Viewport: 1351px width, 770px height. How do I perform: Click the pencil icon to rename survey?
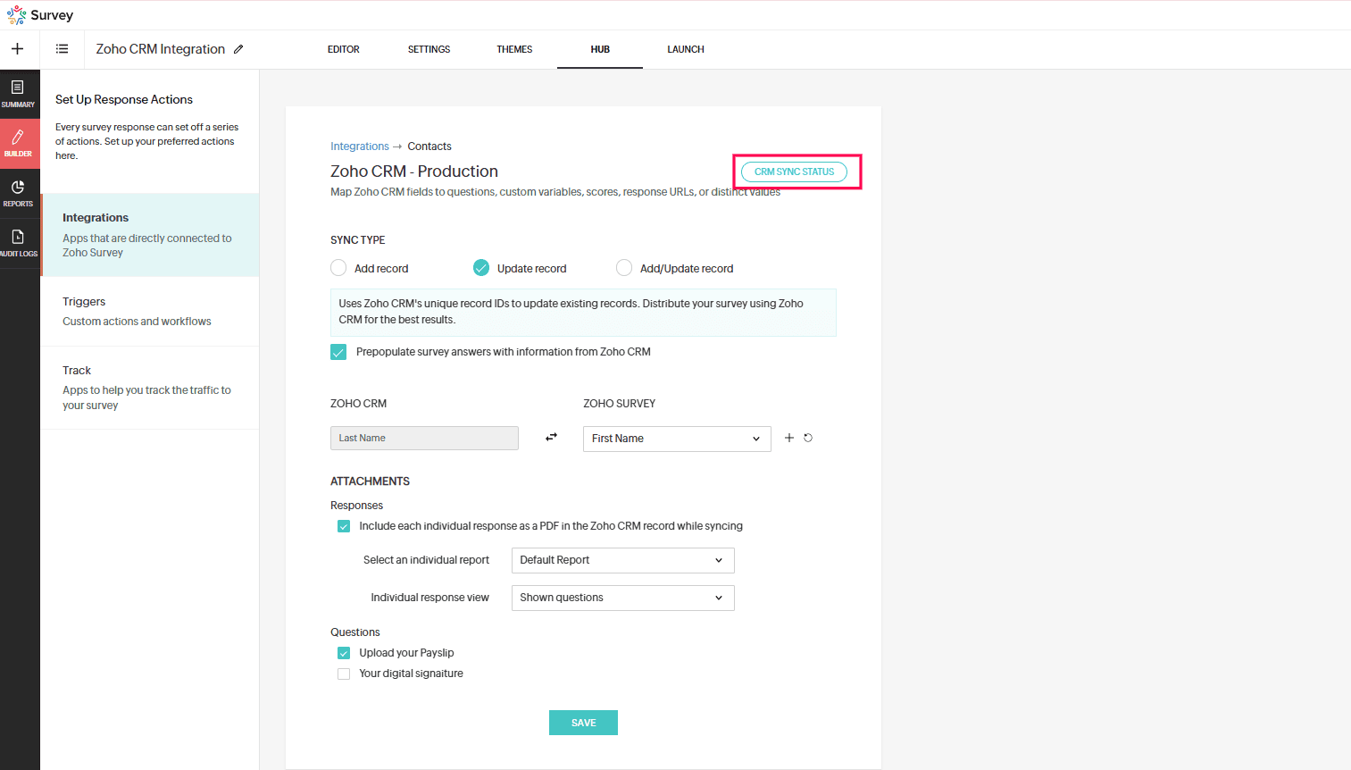tap(238, 49)
